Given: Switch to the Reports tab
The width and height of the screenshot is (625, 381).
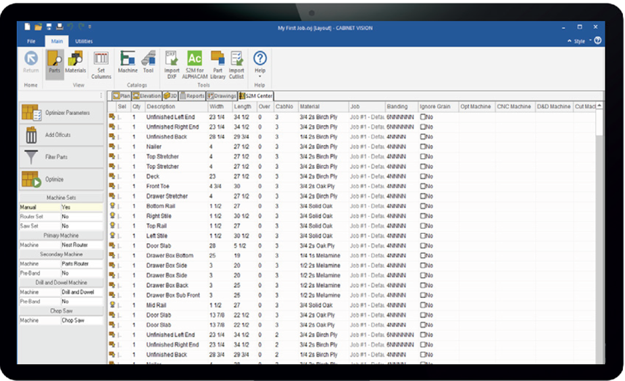Looking at the screenshot, I should click(x=192, y=96).
